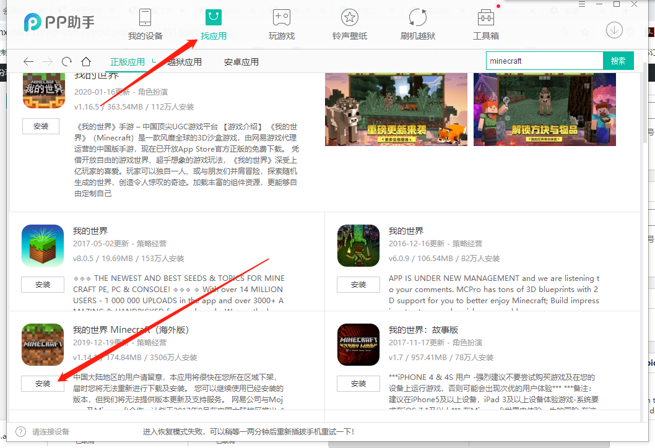Open the 刷机越狱 flash and jailbreak section
The width and height of the screenshot is (655, 448).
pyautogui.click(x=418, y=24)
